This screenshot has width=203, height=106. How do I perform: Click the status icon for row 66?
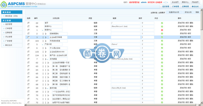162,77
